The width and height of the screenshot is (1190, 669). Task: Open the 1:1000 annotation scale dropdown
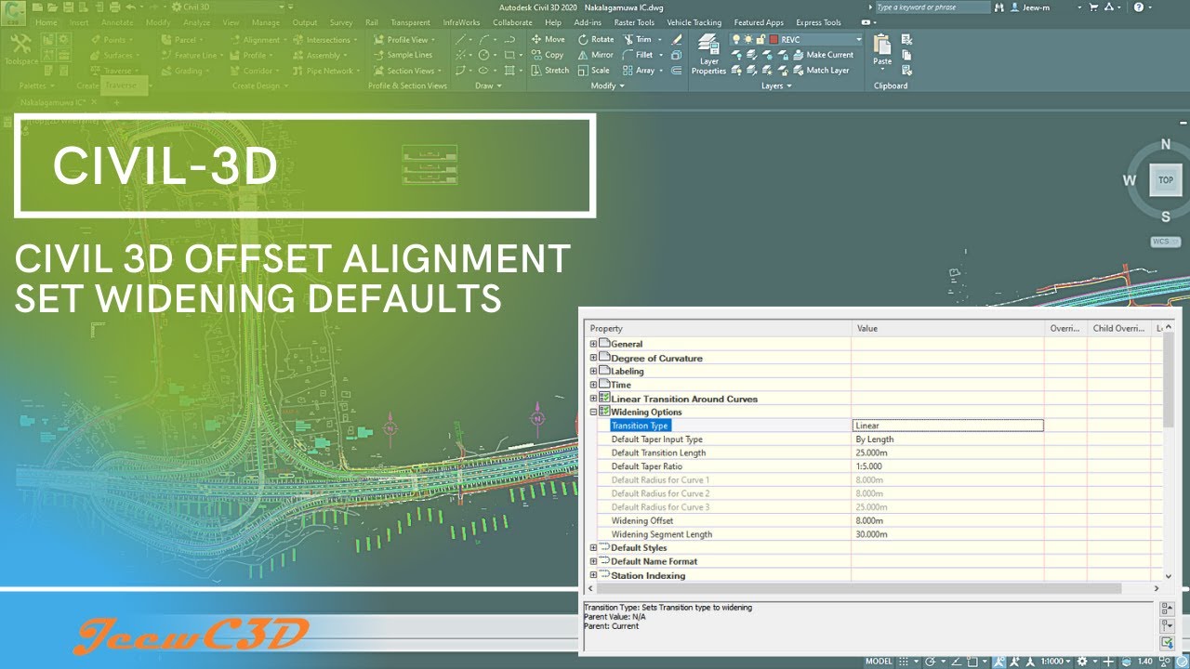(1054, 662)
